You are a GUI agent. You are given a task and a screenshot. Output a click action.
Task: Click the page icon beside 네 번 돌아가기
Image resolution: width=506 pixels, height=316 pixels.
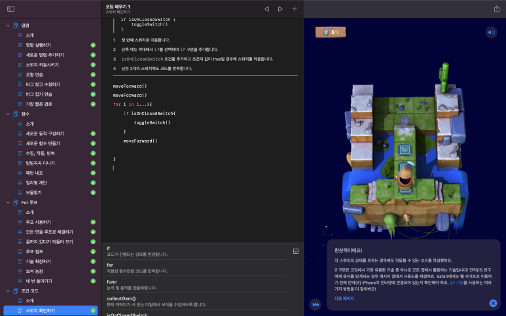click(20, 281)
